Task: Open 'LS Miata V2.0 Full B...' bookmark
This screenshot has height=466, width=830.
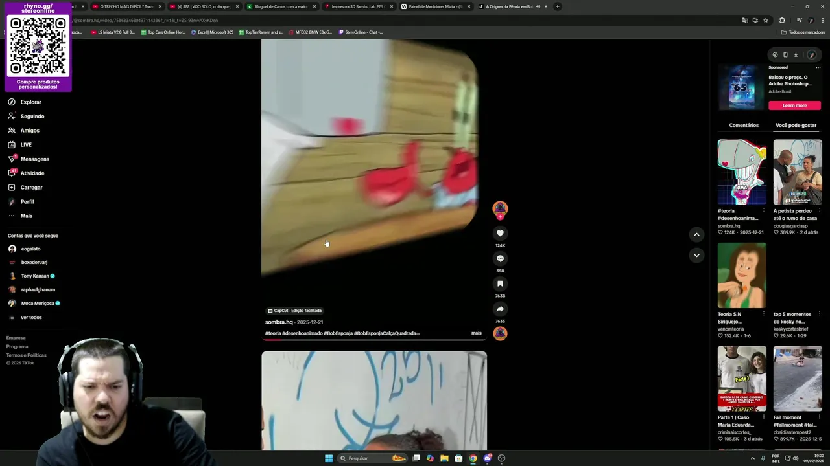Action: (113, 32)
